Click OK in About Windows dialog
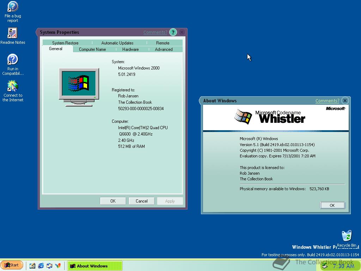 coord(332,205)
